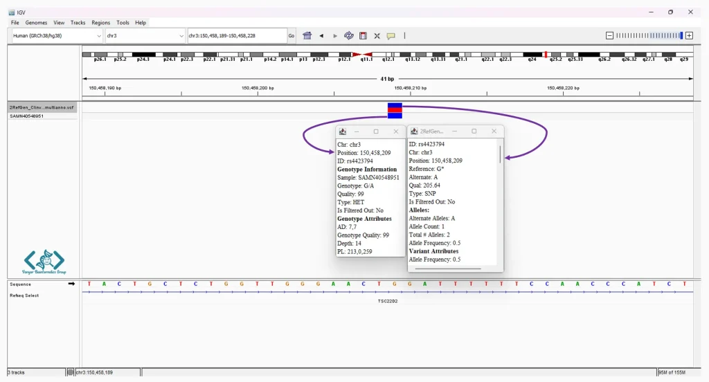This screenshot has width=709, height=382.
Task: Click the memory usage 95M of 155M indicator
Action: 672,372
